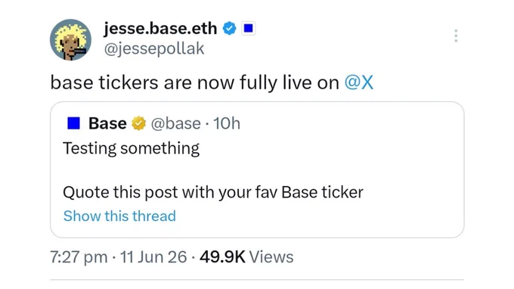
Task: Open the @jessepollak handle profile
Action: (x=154, y=48)
